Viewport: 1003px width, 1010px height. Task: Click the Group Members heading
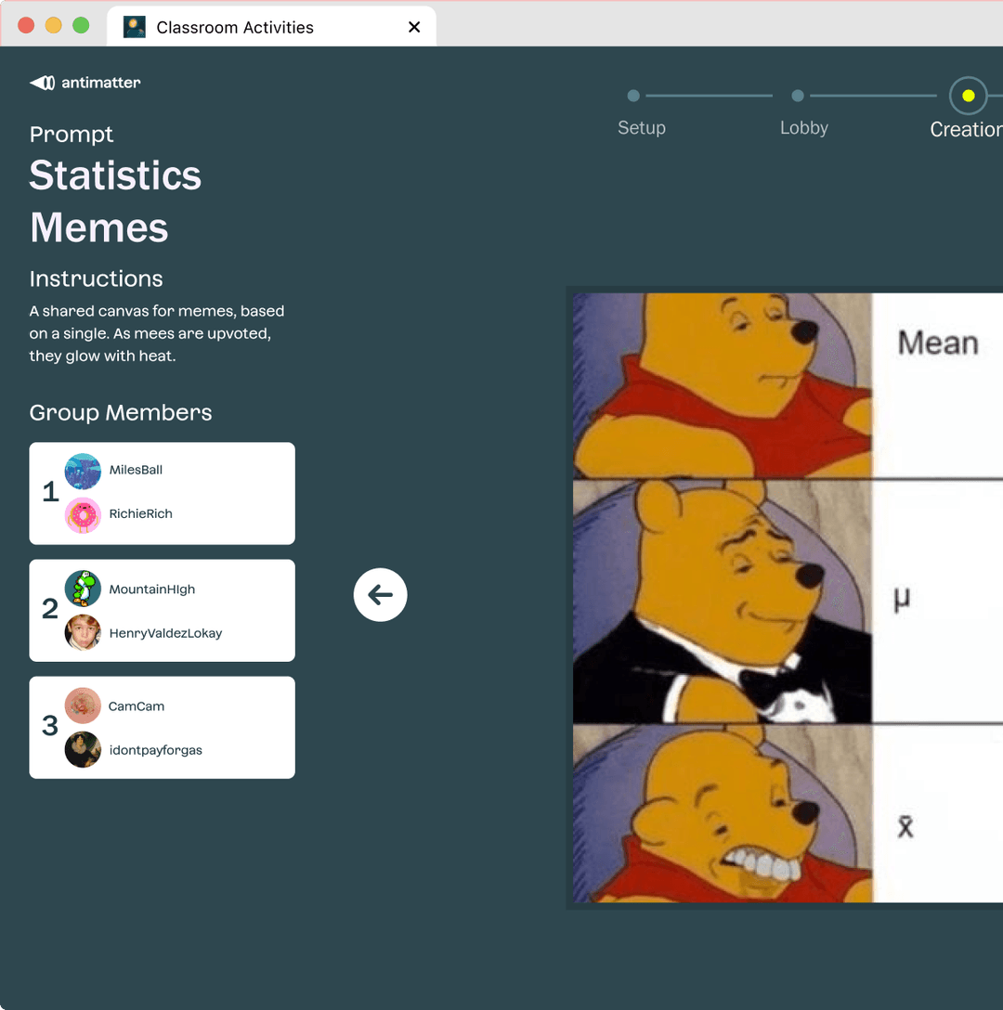tap(121, 413)
